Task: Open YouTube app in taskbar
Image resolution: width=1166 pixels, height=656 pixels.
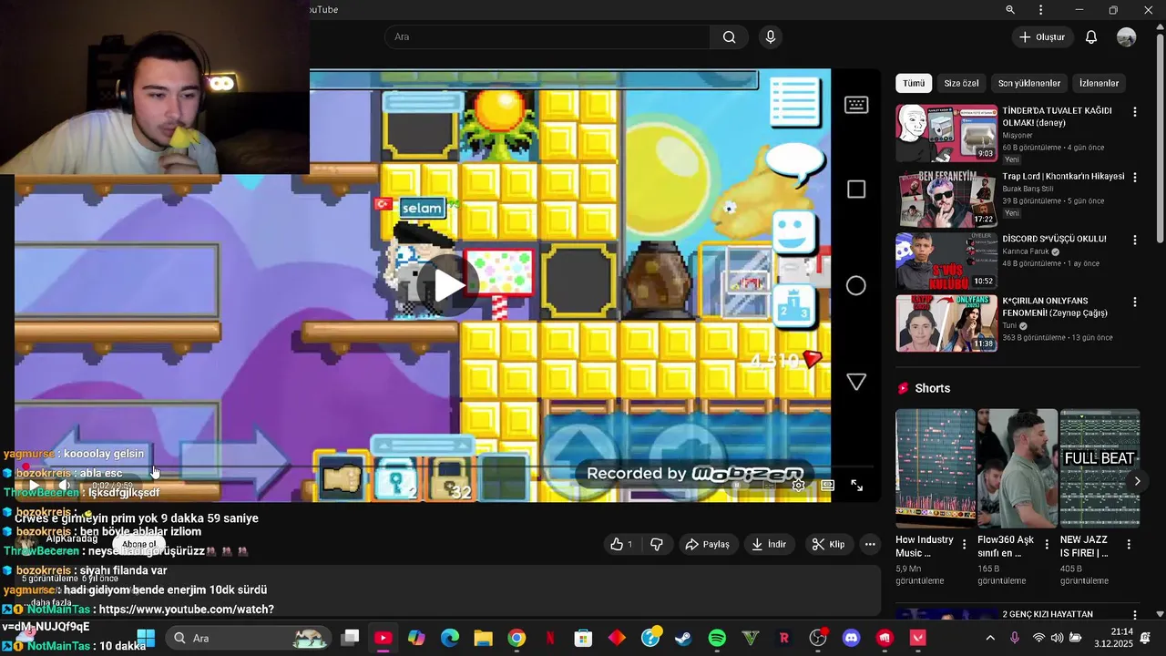Action: coord(384,638)
